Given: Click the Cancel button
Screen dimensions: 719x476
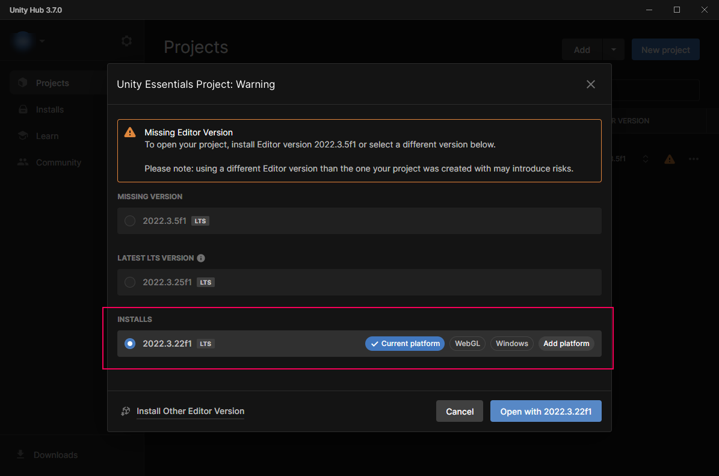Looking at the screenshot, I should (460, 412).
